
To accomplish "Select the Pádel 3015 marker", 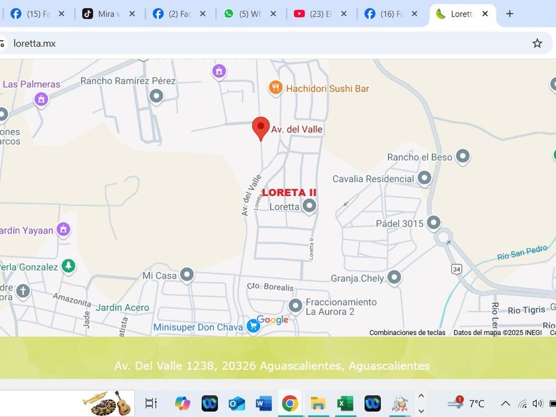I will pos(434,223).
